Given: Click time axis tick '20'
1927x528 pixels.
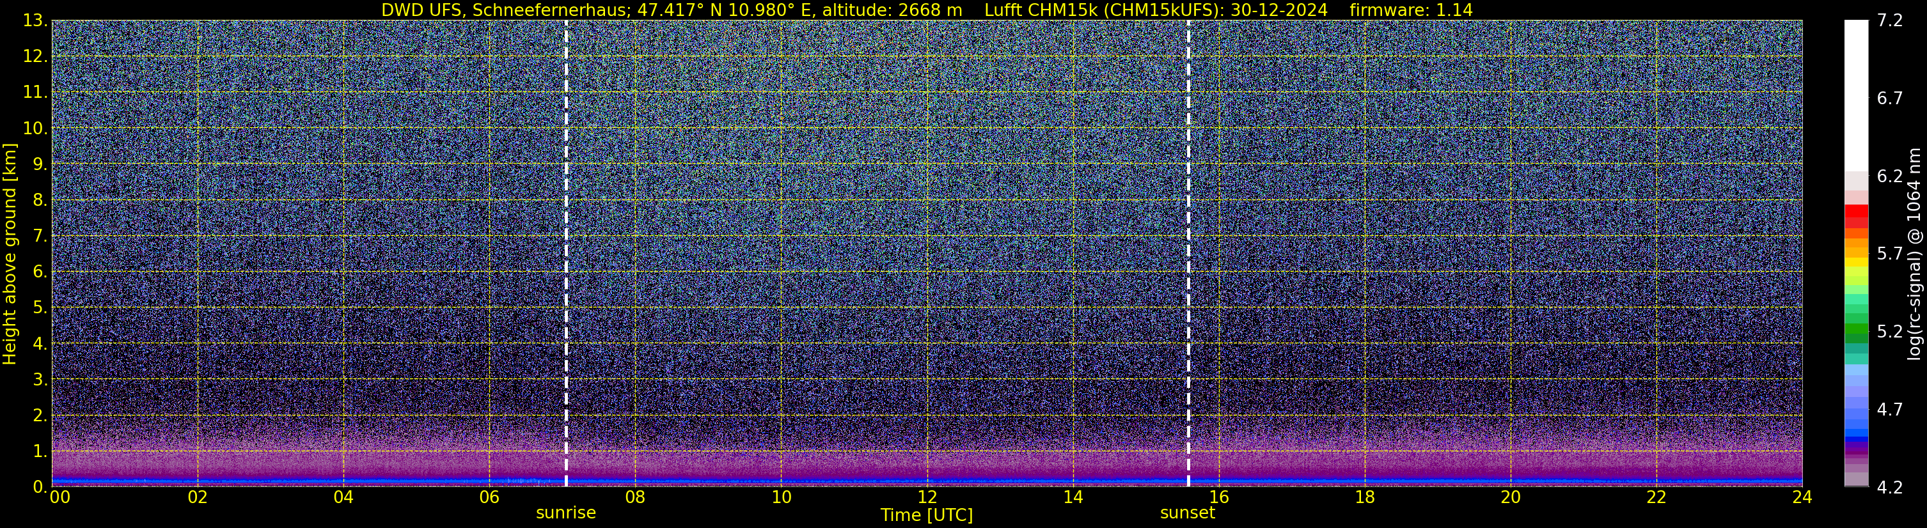Looking at the screenshot, I should [x=1511, y=497].
